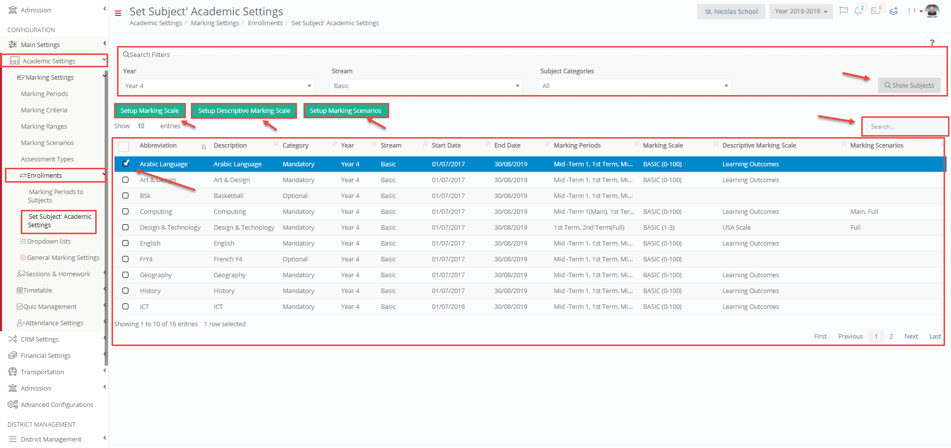Click the Financial Settings coins icon

[13, 355]
